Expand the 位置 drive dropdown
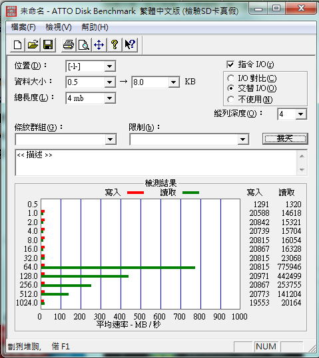Viewport: 319px width, 358px height. (109, 66)
